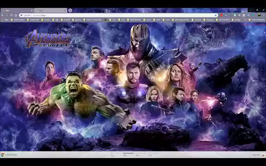The image size is (266, 166).
Task: Open the Apps shortcut in bookmarks bar
Action: tap(5, 20)
